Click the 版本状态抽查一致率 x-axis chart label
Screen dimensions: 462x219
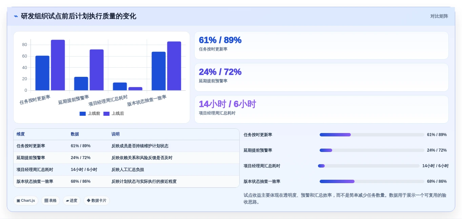click(x=147, y=101)
